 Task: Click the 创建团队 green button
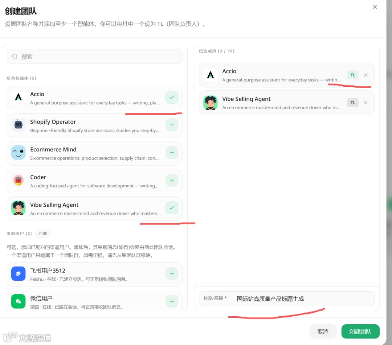(360, 332)
